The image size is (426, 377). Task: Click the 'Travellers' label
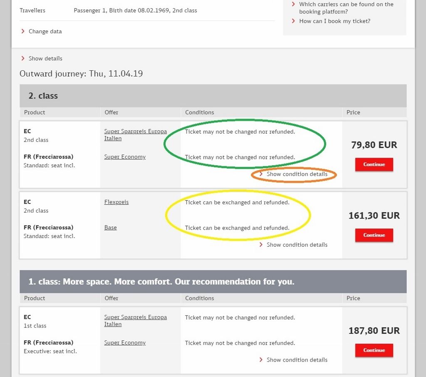(x=32, y=10)
